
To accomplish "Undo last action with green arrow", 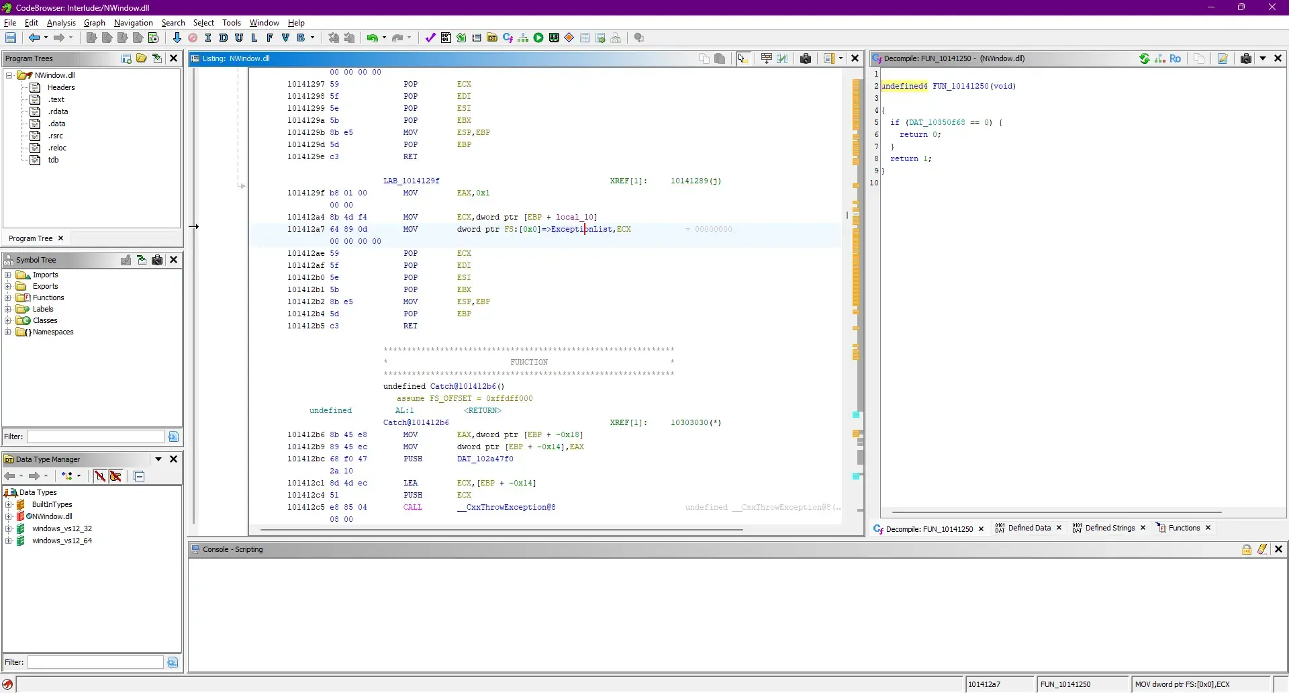I will tap(372, 38).
